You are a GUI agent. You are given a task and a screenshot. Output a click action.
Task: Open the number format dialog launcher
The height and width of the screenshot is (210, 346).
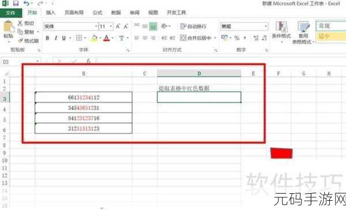point(266,50)
